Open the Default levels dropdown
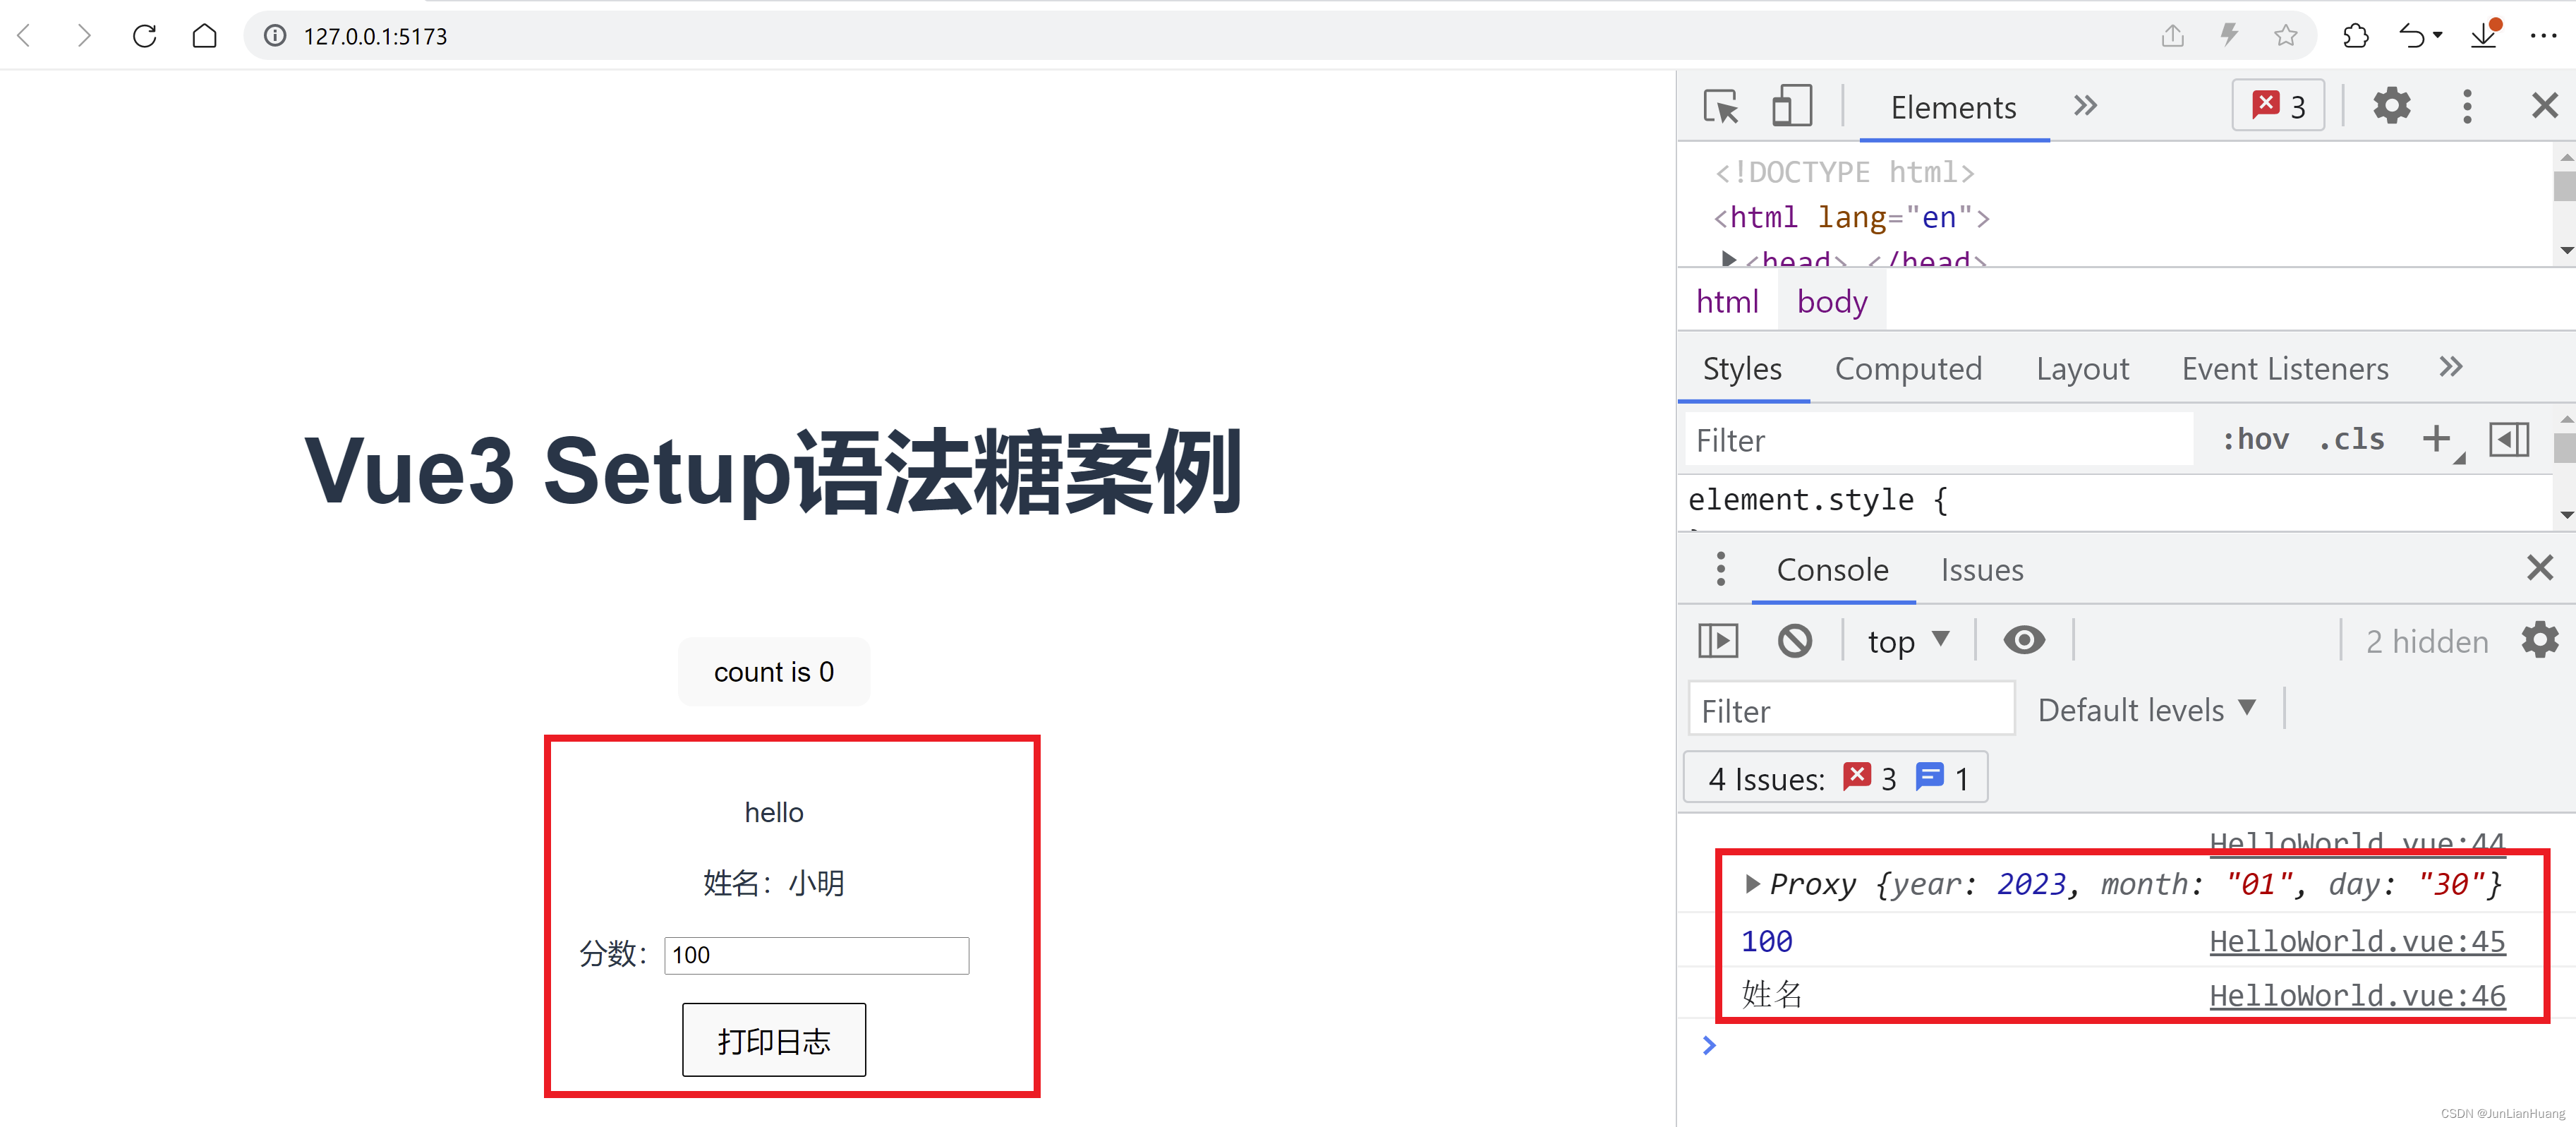Screen dimensions: 2576x1127 click(x=2146, y=710)
